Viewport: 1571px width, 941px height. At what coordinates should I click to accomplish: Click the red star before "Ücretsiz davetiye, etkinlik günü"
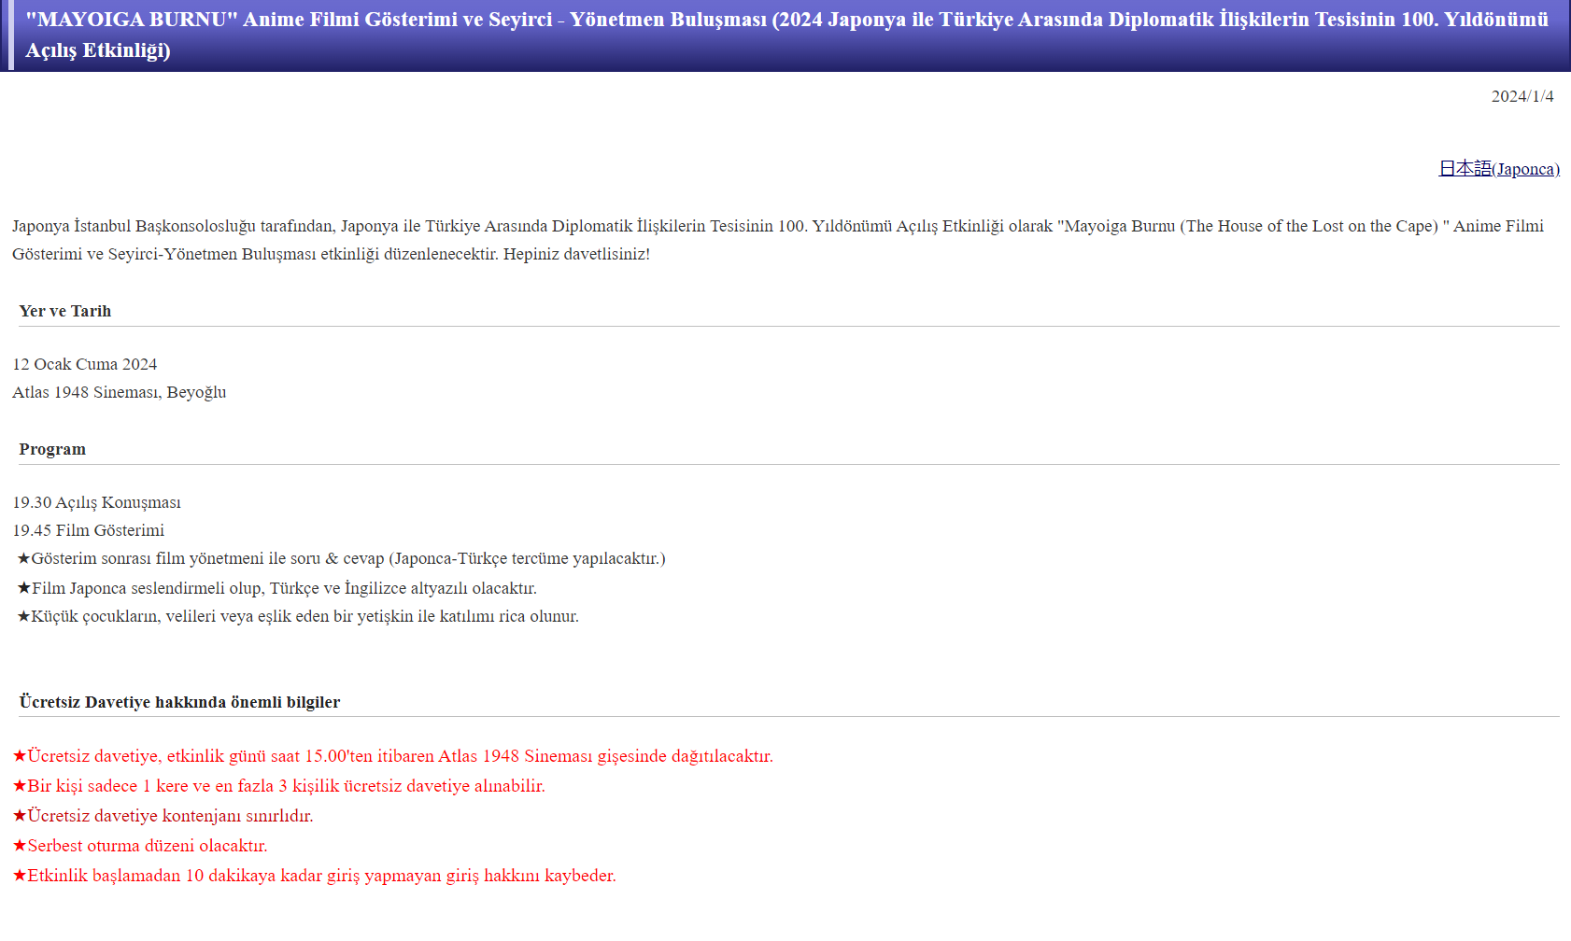(20, 756)
